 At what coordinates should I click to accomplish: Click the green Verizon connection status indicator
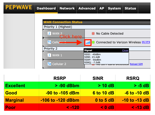(93, 42)
